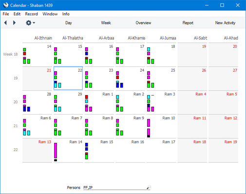
Task: Select the Ram 4 day cell
Action: coord(192,102)
